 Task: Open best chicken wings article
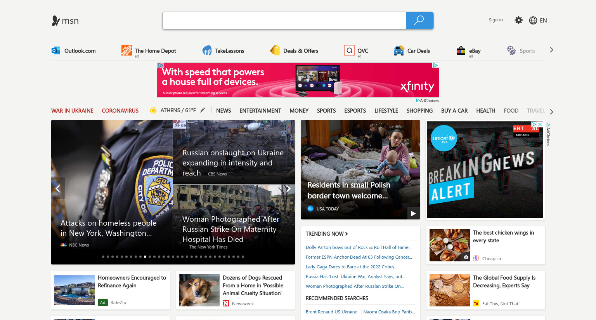pyautogui.click(x=486, y=245)
